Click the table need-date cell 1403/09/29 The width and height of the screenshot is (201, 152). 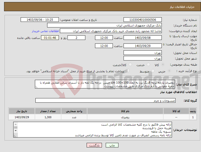22,117
